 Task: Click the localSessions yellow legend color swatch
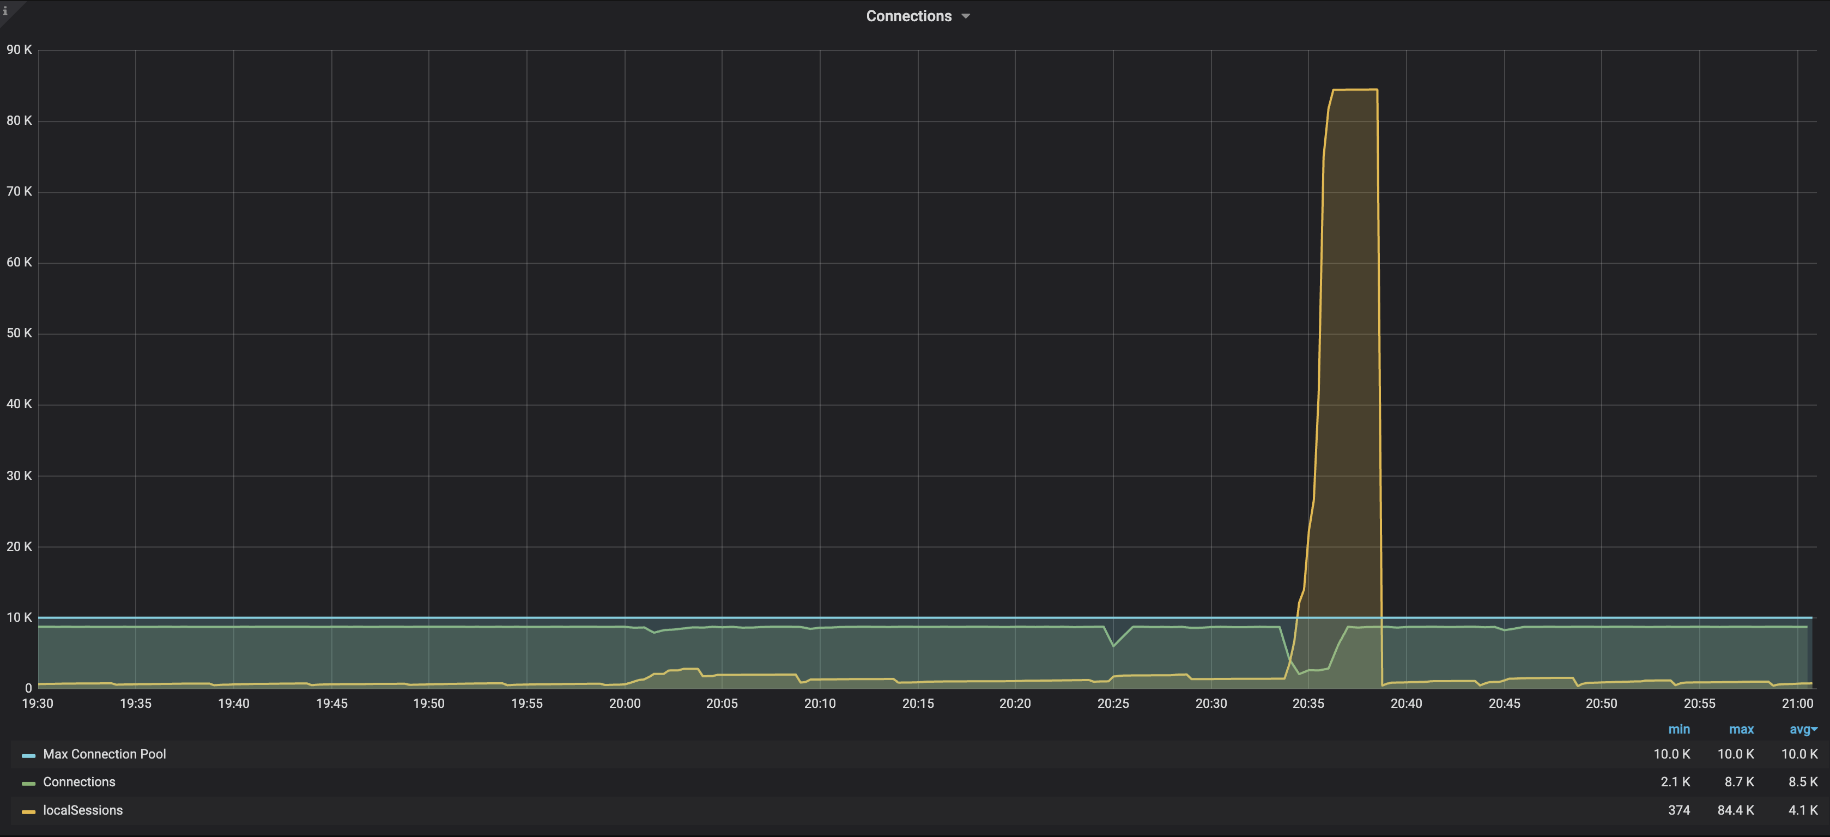click(x=28, y=811)
